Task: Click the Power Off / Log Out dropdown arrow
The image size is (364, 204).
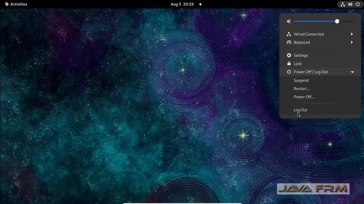Action: pyautogui.click(x=353, y=72)
